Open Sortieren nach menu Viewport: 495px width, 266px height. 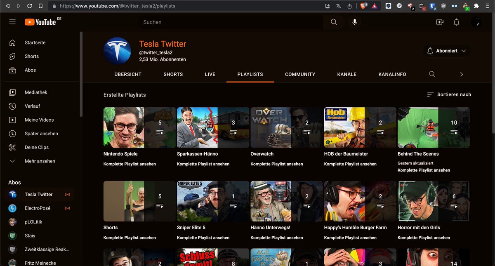(x=449, y=94)
